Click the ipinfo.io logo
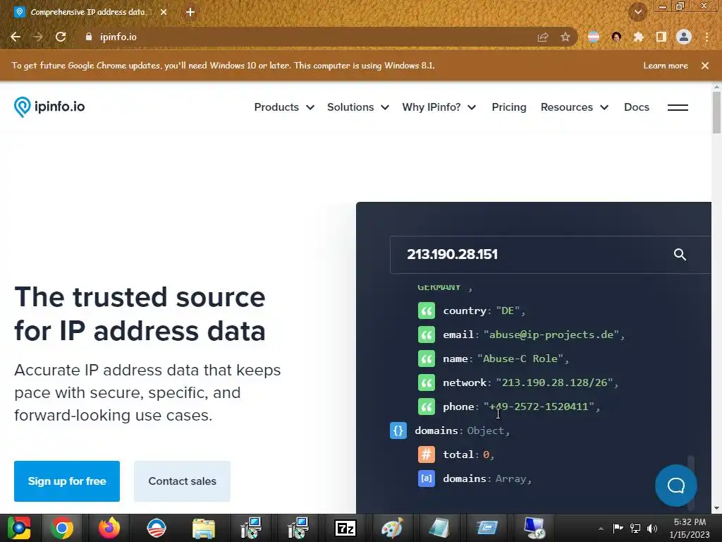This screenshot has height=542, width=722. (49, 107)
